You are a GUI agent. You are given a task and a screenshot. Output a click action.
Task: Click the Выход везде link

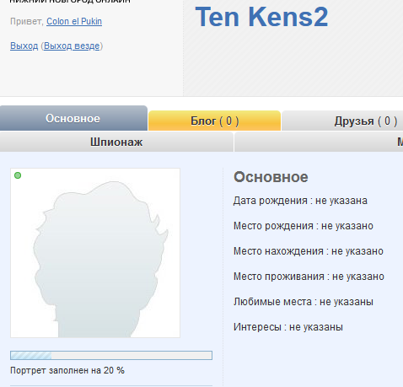pos(72,46)
